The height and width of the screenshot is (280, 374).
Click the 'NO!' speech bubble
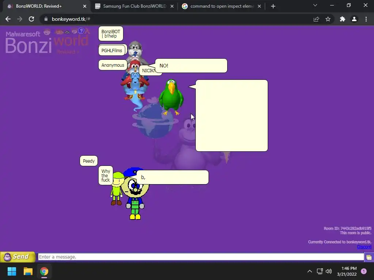point(191,66)
